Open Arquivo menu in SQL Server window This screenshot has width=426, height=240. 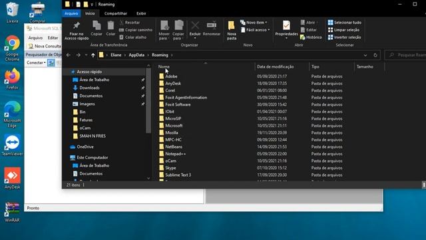coord(35,38)
